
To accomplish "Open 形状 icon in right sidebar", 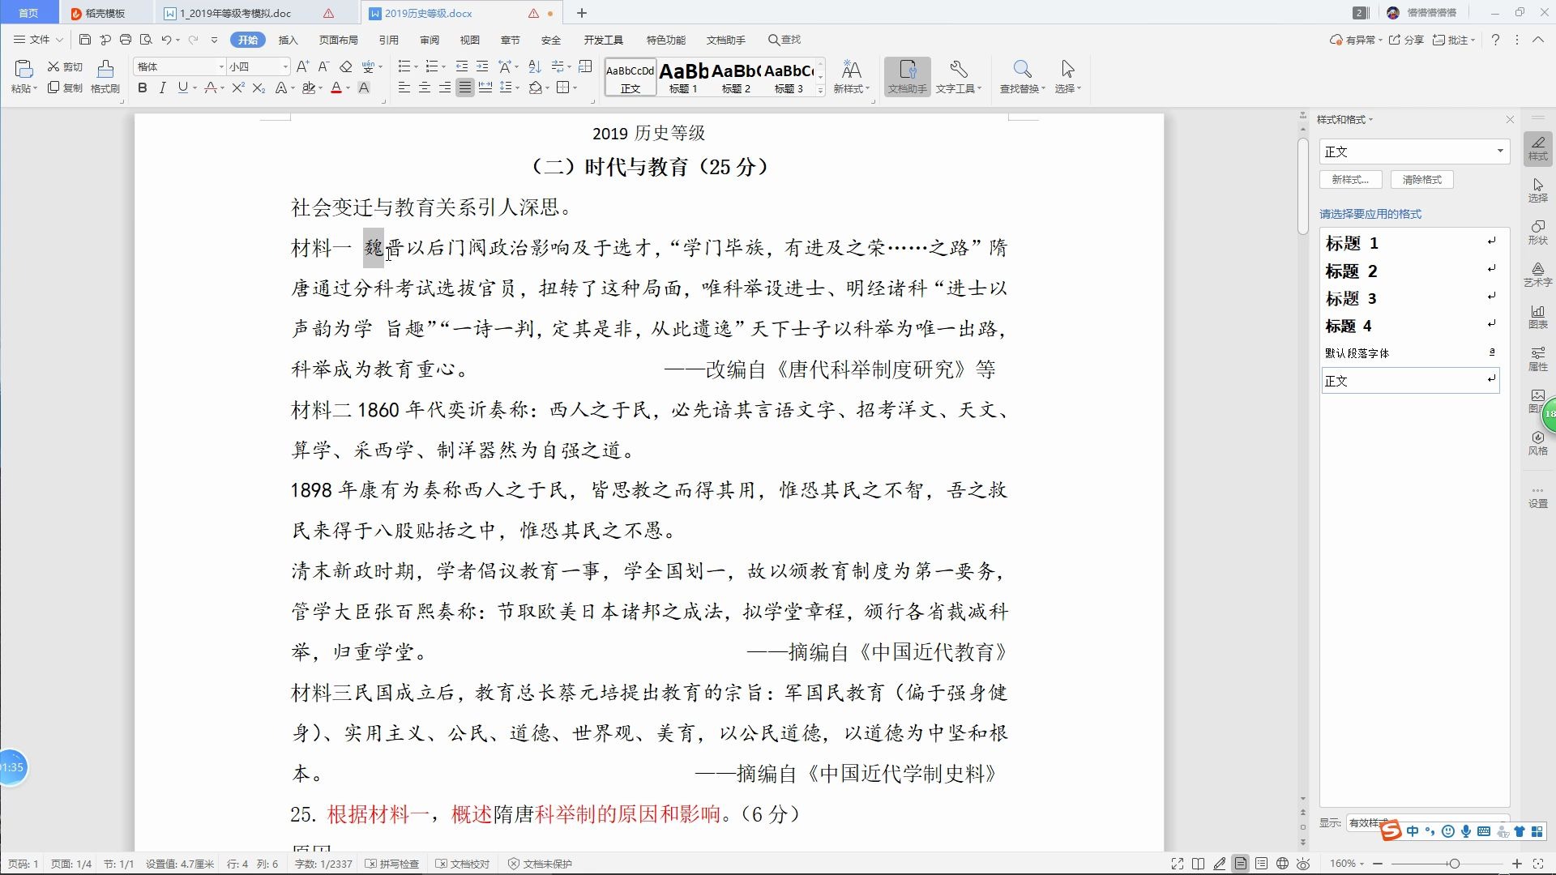I will click(1537, 232).
